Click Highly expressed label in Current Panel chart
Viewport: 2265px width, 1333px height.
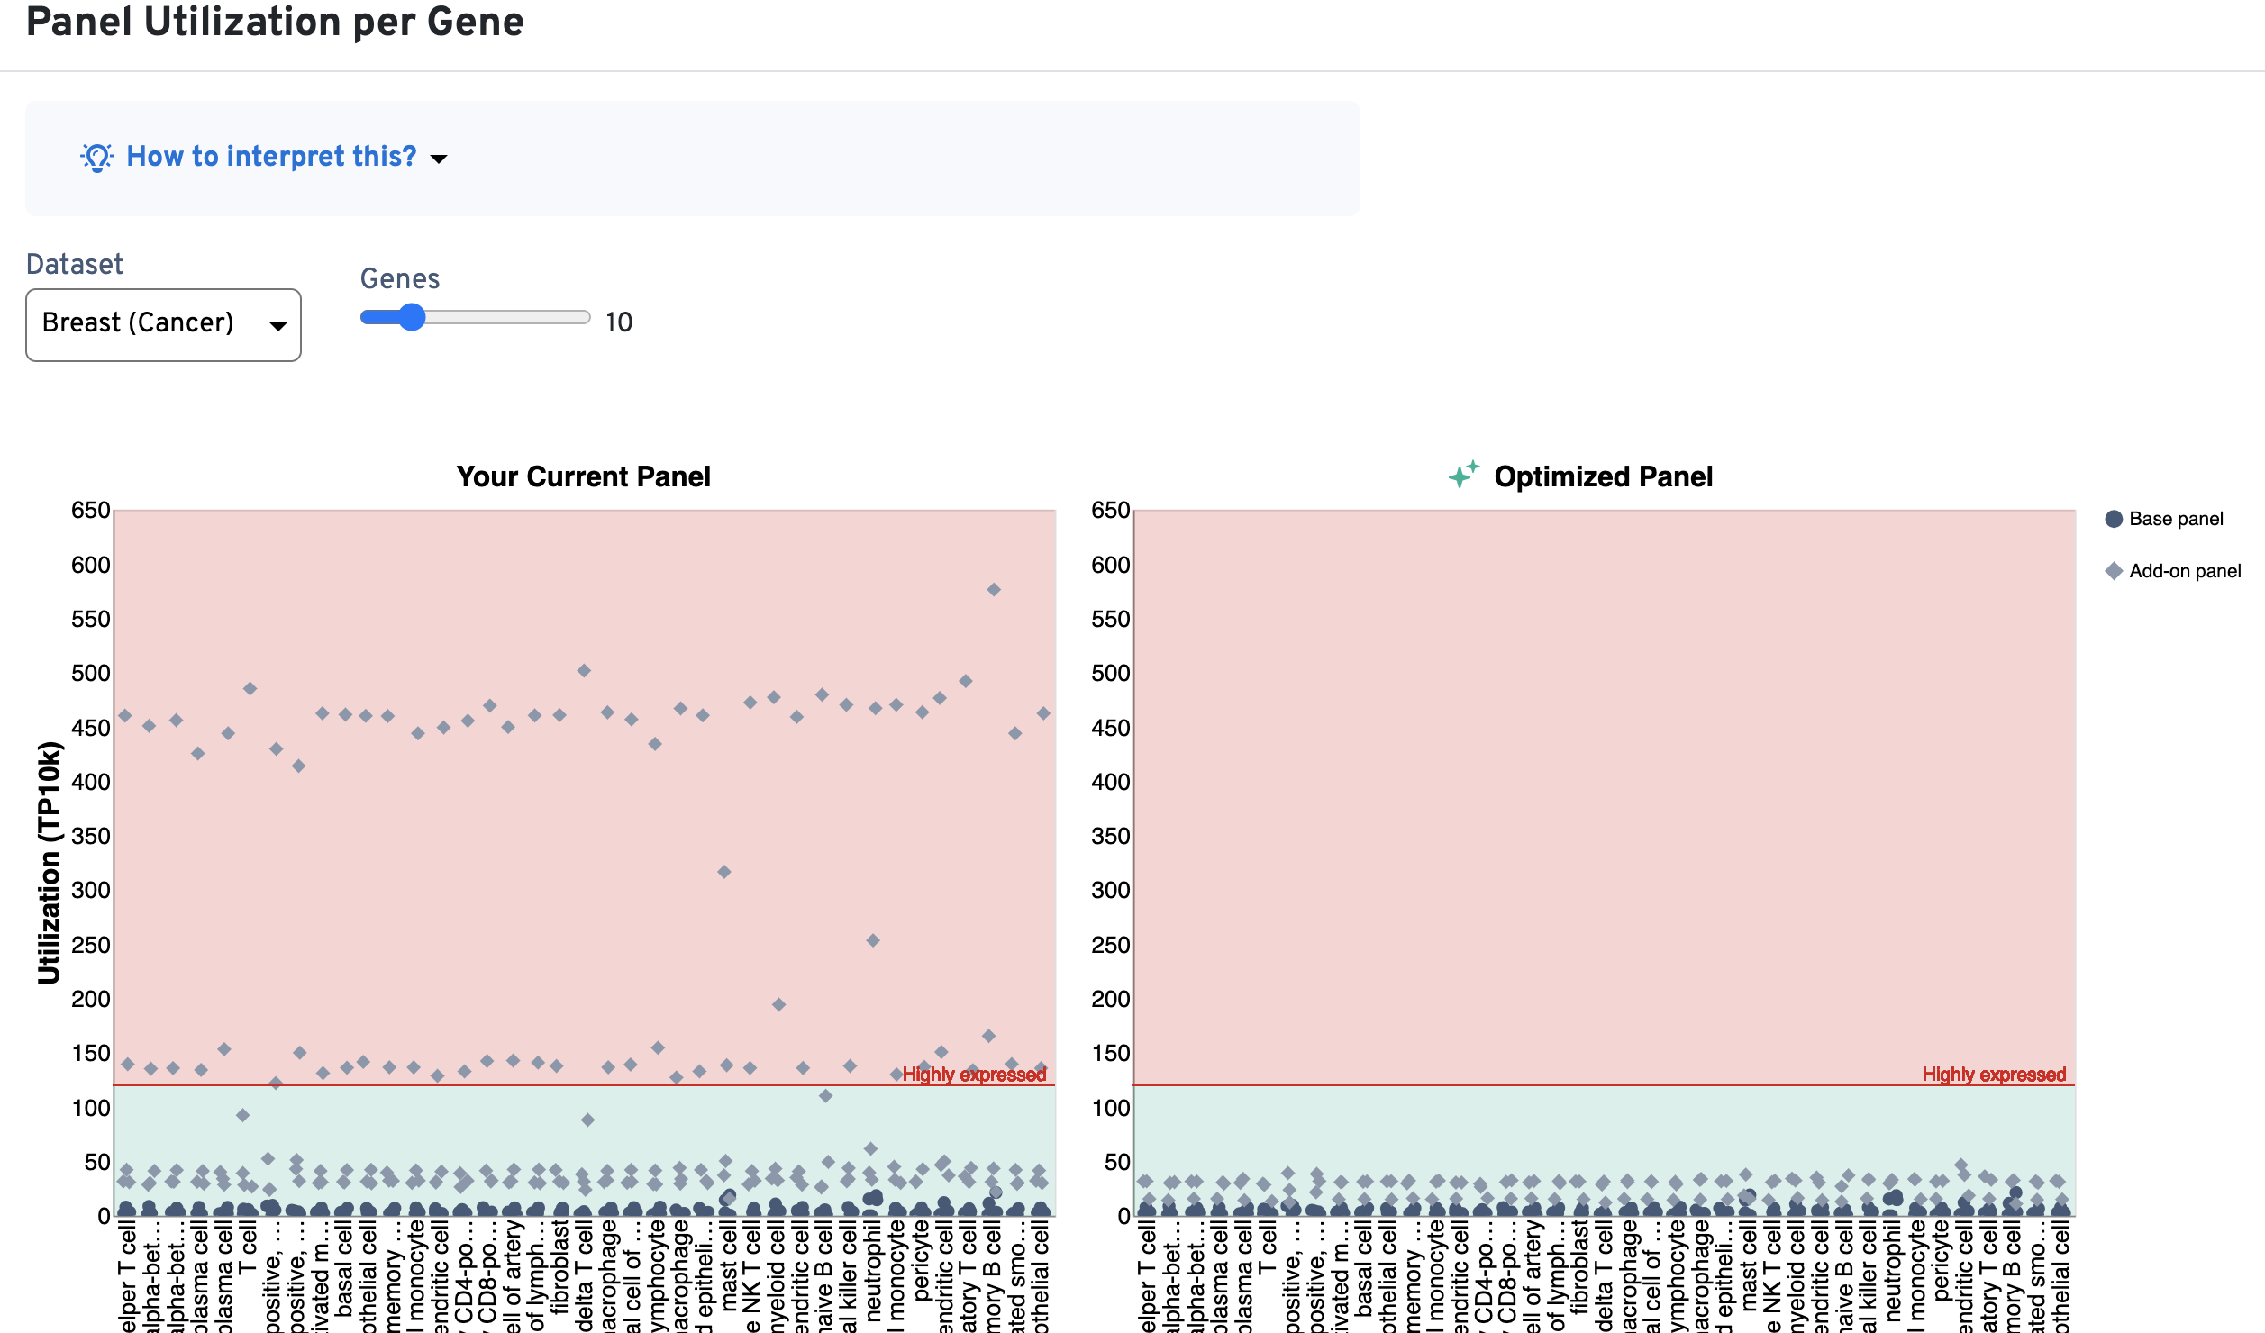(x=974, y=1075)
